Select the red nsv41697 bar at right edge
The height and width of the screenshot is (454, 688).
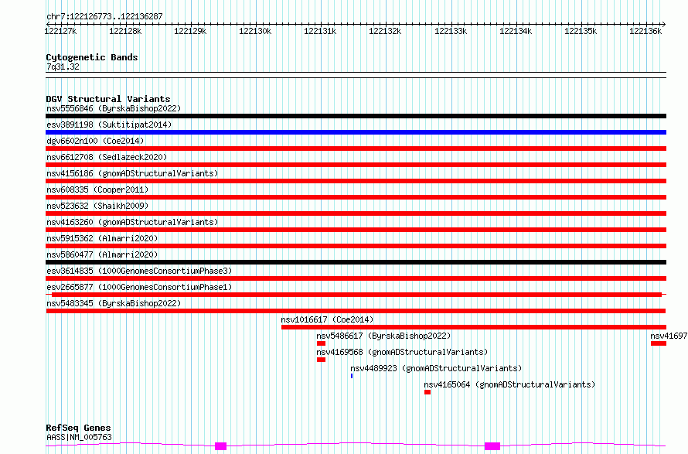point(659,343)
